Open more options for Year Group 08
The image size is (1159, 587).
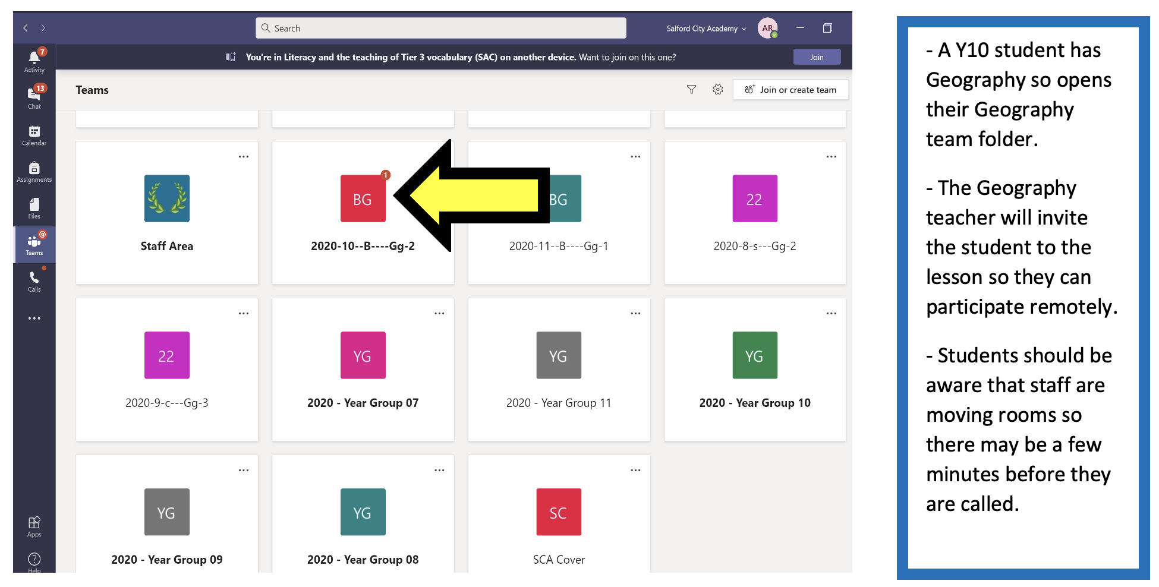point(439,471)
